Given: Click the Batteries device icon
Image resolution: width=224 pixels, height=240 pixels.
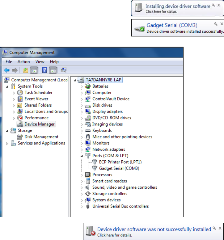Looking at the screenshot, I should [x=88, y=86].
